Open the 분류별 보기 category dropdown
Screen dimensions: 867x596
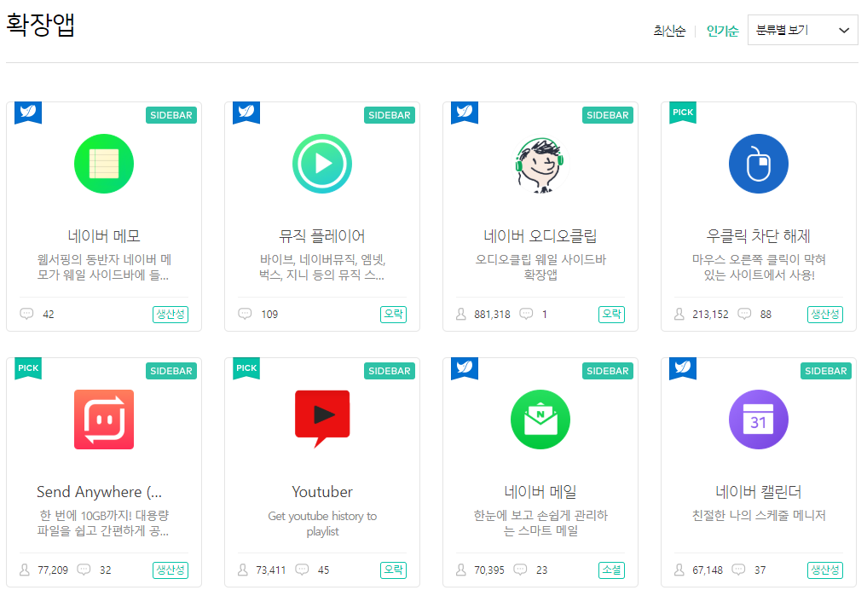tap(802, 30)
